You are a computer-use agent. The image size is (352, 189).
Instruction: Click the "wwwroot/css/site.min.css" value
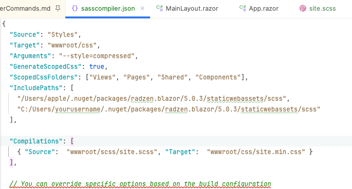click(x=256, y=152)
